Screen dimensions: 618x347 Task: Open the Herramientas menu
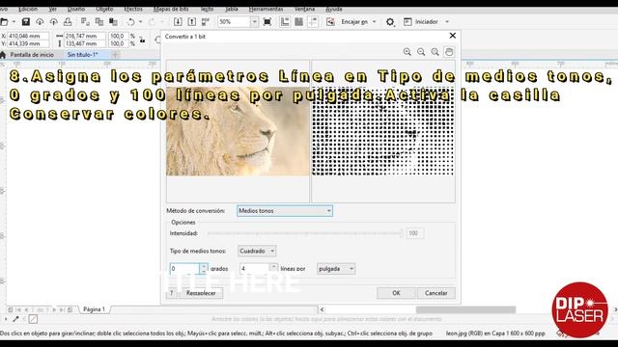tap(267, 9)
